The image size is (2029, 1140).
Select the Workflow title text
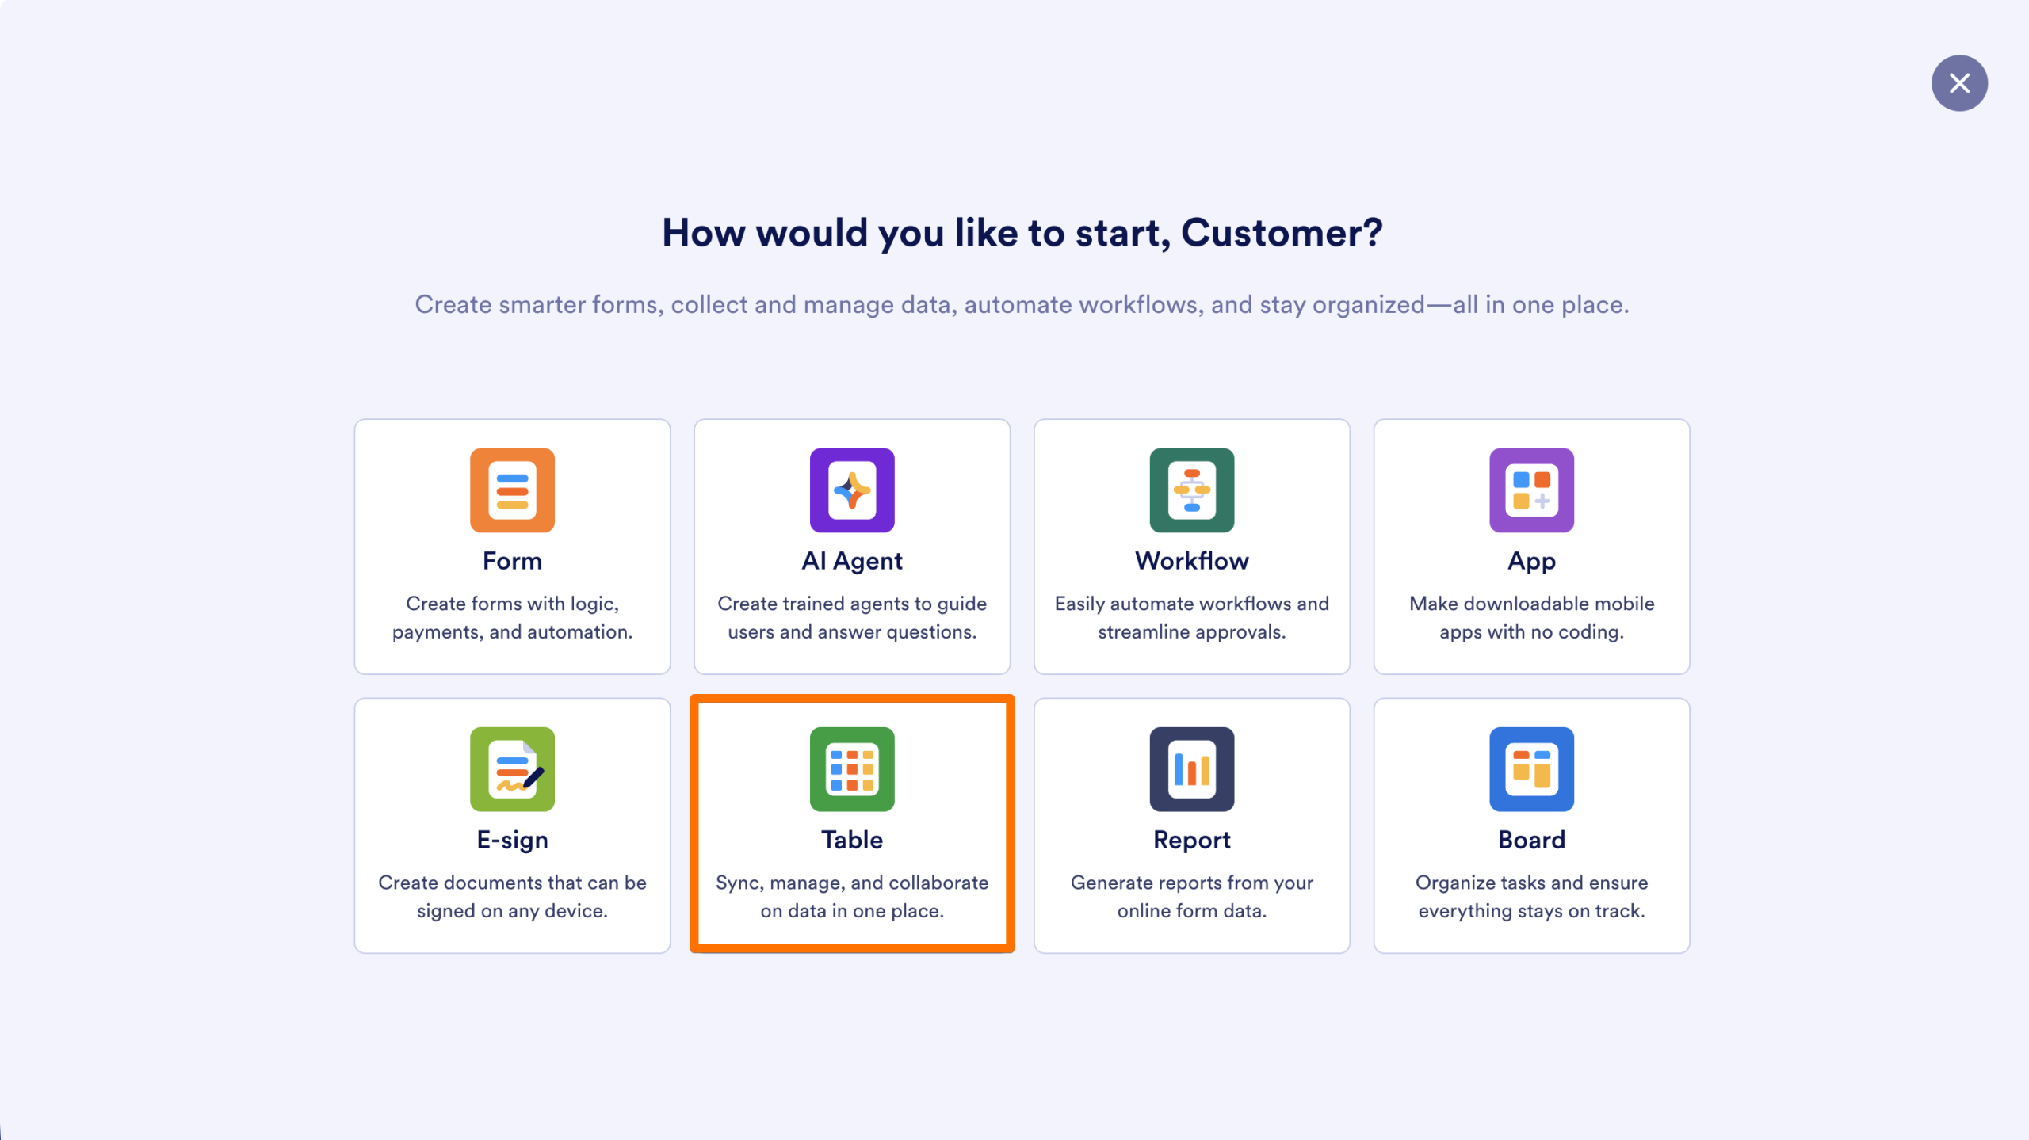[1191, 561]
